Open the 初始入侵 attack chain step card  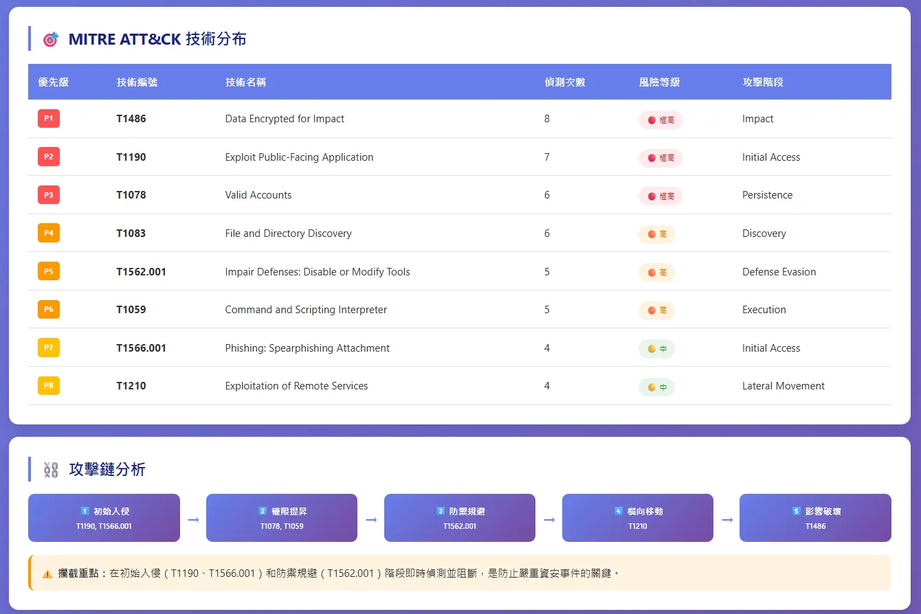(104, 518)
